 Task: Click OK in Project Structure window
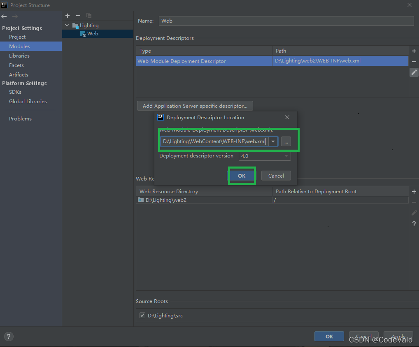point(329,337)
